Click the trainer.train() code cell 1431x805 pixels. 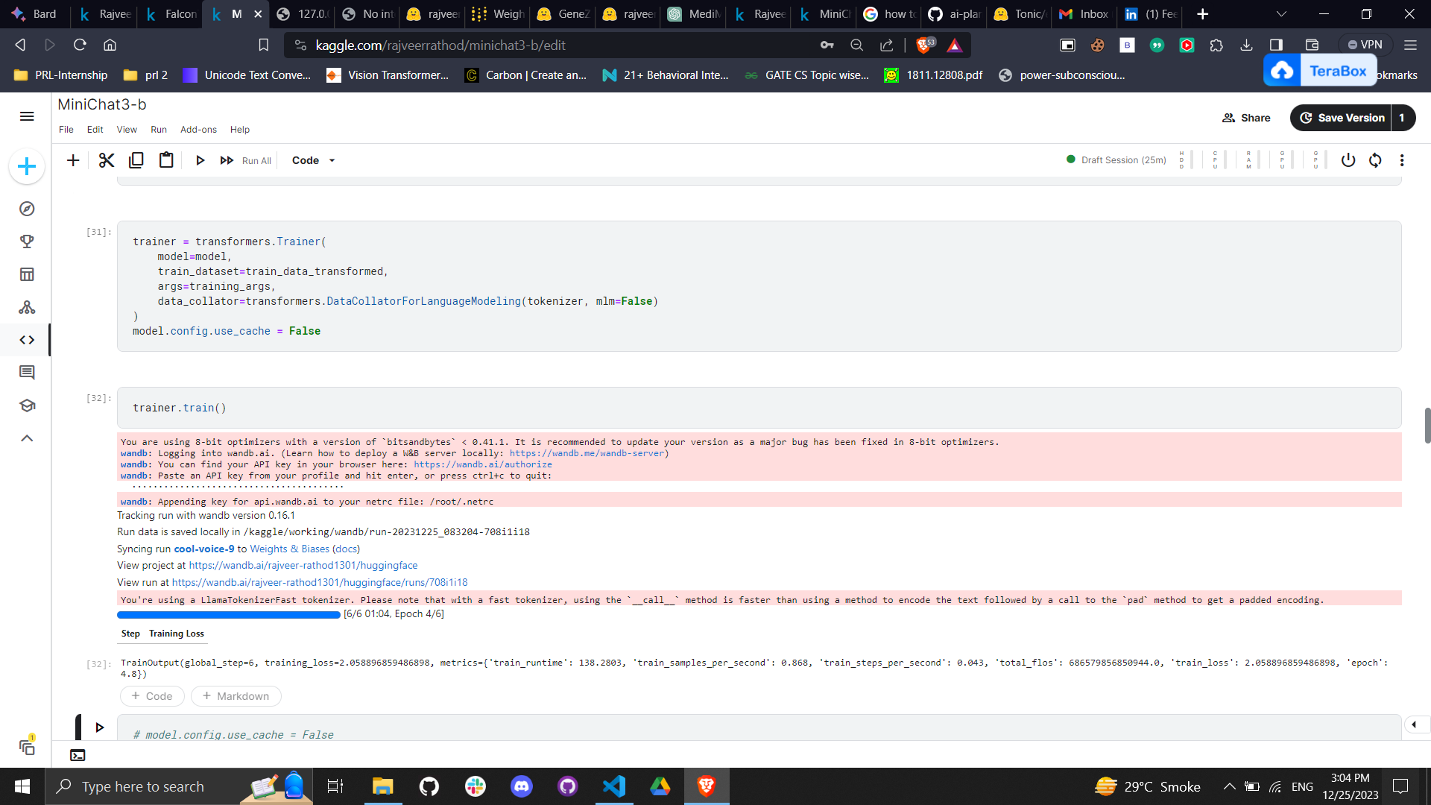[x=759, y=408]
